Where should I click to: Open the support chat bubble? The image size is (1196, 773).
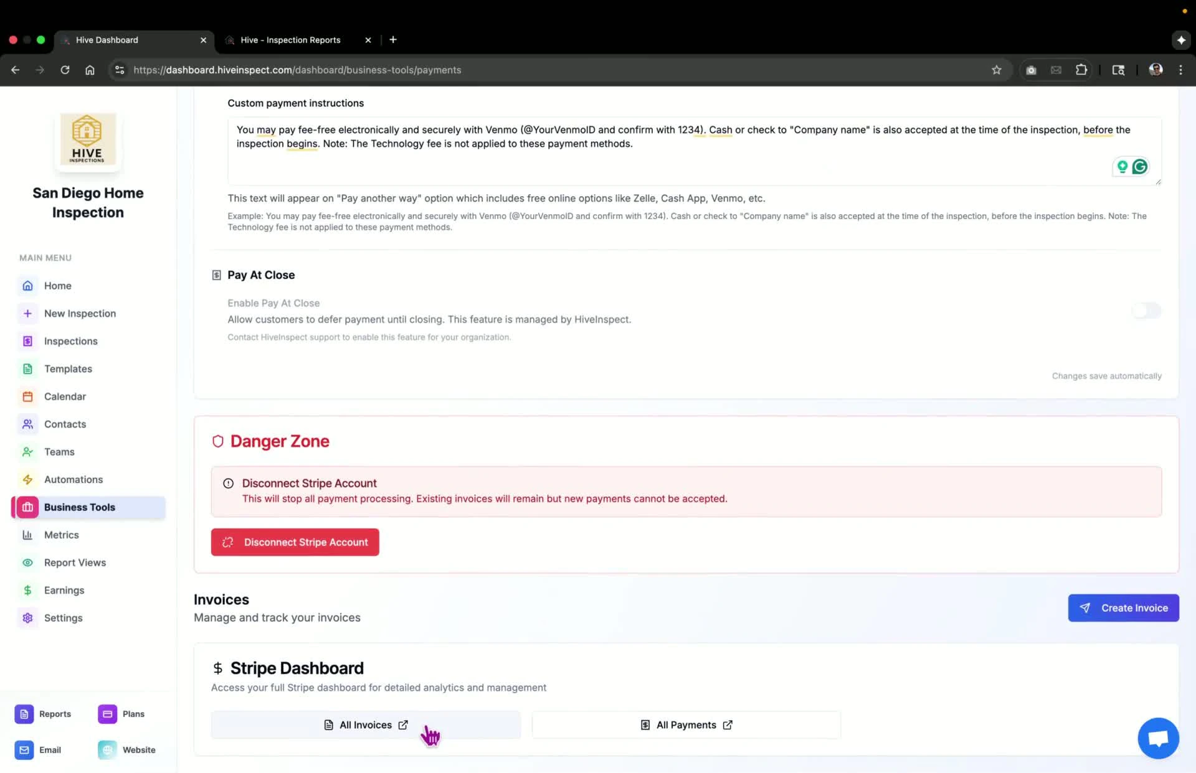coord(1158,739)
